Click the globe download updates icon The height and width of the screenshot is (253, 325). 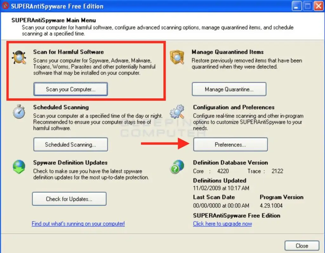point(19,167)
